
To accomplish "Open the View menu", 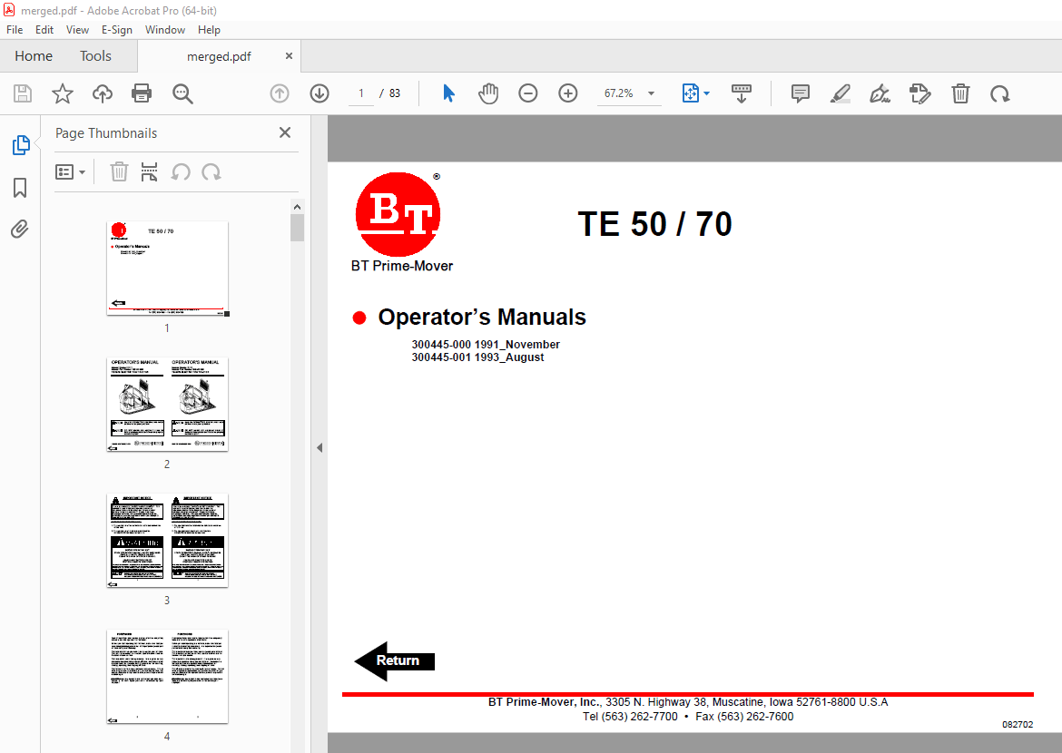I will coord(77,30).
